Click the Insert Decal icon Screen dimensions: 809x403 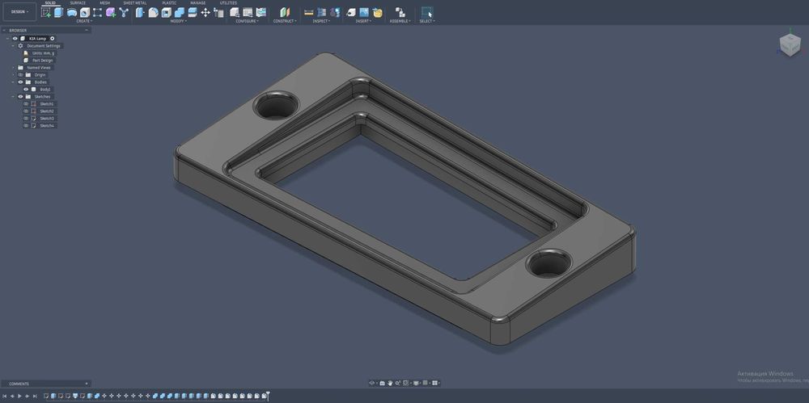pyautogui.click(x=378, y=12)
